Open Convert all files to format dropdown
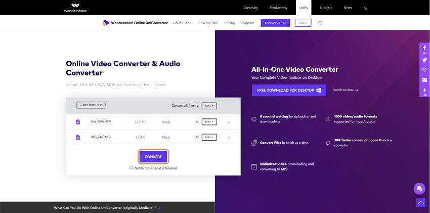 (208, 106)
